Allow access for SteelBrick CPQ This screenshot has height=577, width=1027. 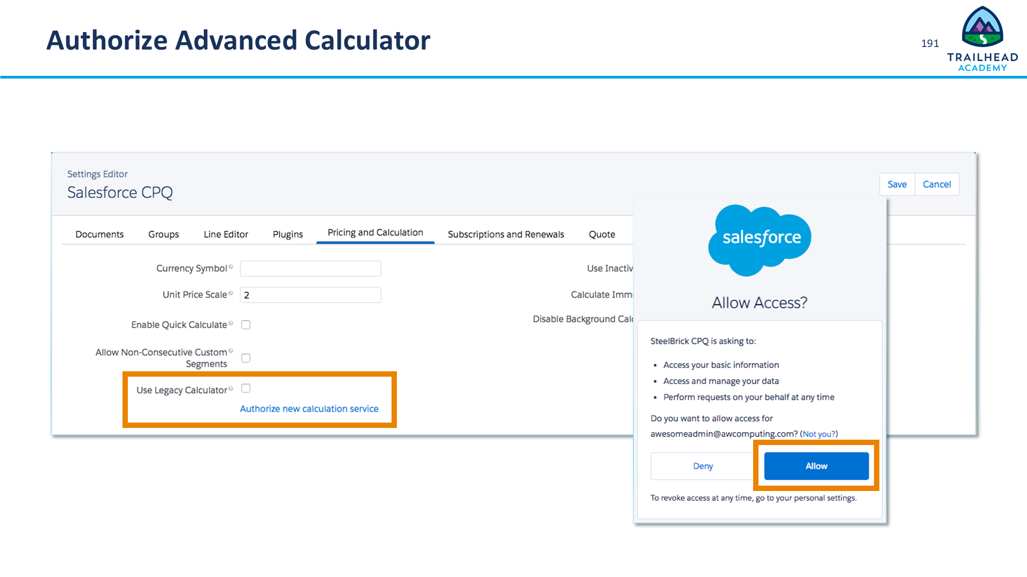[816, 466]
